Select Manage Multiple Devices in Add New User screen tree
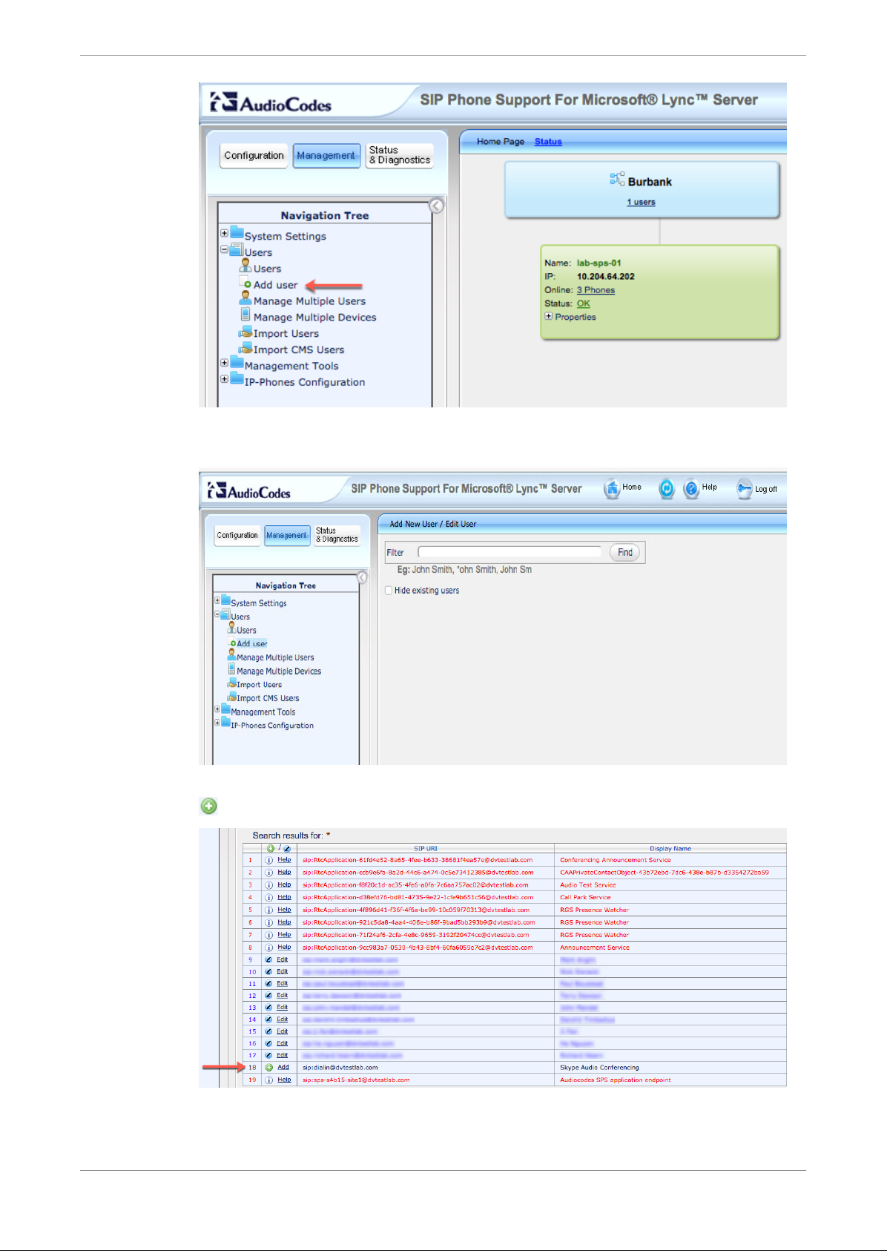 pyautogui.click(x=279, y=672)
